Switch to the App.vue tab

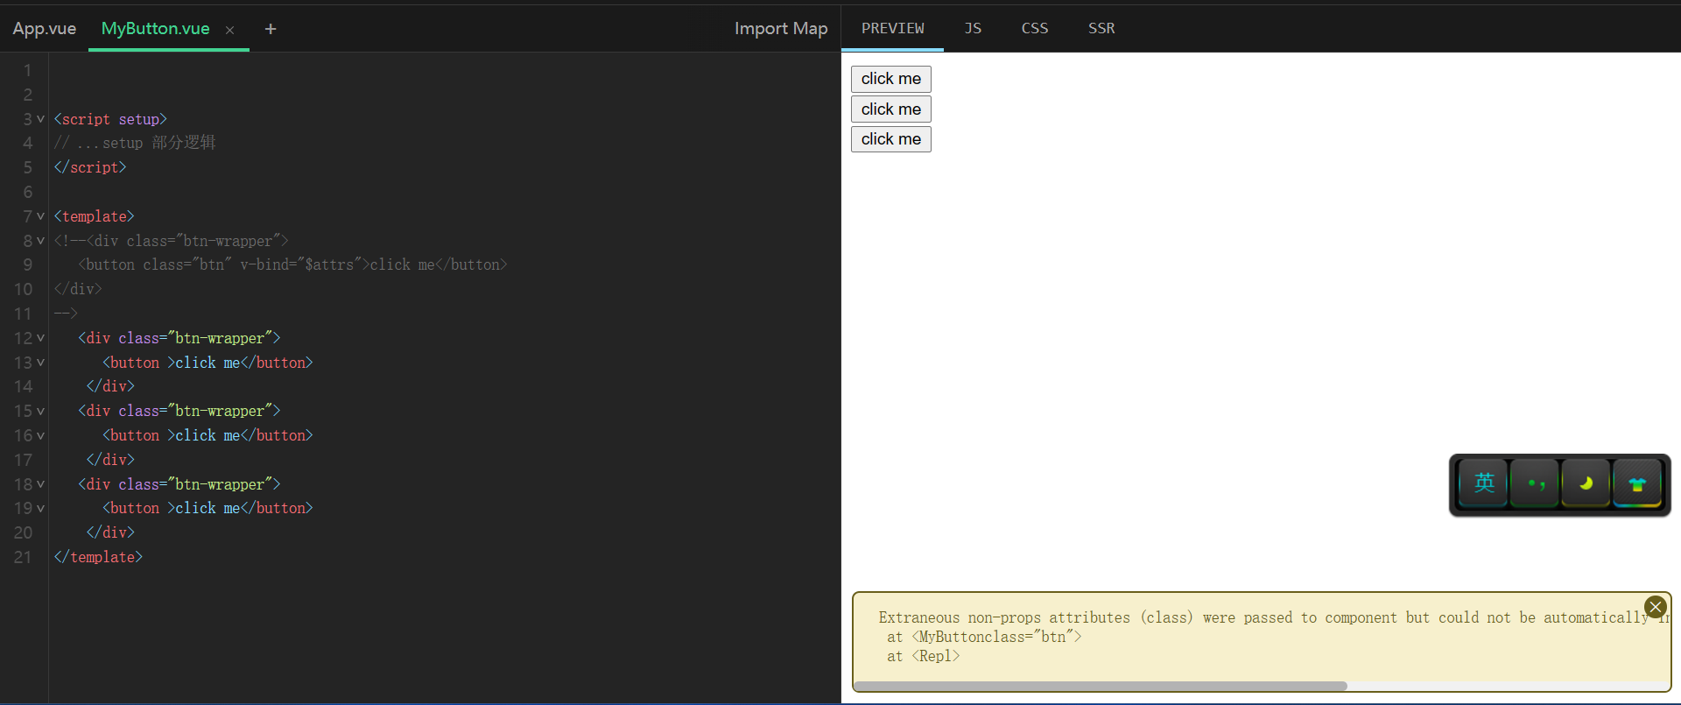[45, 29]
